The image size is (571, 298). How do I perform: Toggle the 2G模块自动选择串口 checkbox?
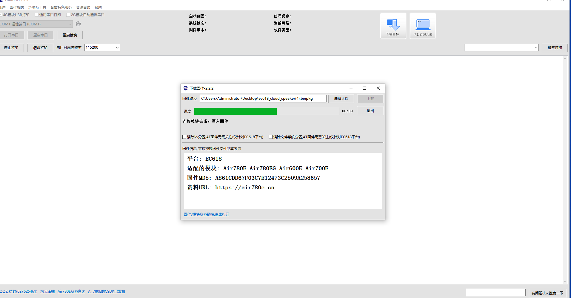(x=68, y=15)
